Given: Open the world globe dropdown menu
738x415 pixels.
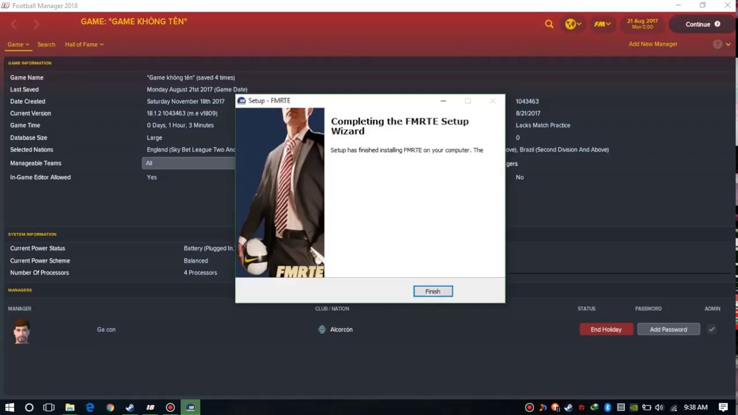Looking at the screenshot, I should tap(573, 24).
